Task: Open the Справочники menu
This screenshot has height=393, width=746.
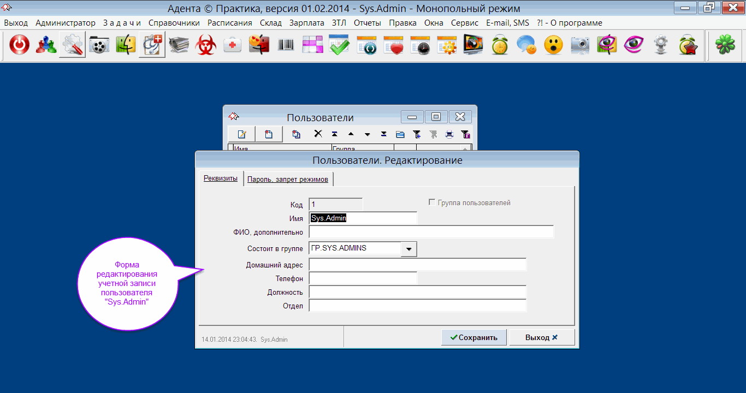Action: coord(174,23)
